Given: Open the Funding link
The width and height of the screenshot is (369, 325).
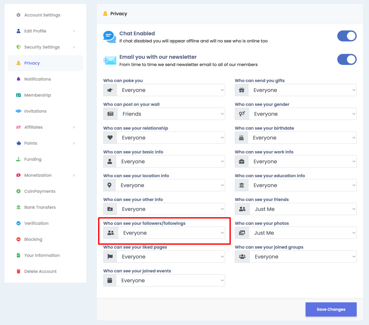Looking at the screenshot, I should [x=45, y=159].
